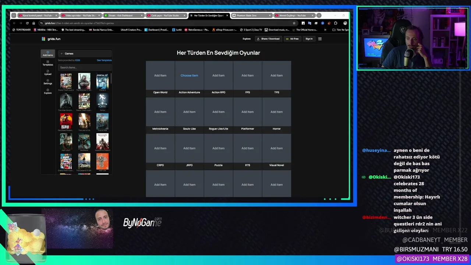This screenshot has width=471, height=265.
Task: Open Settings in the grids.fun sidebar
Action: (x=47, y=82)
